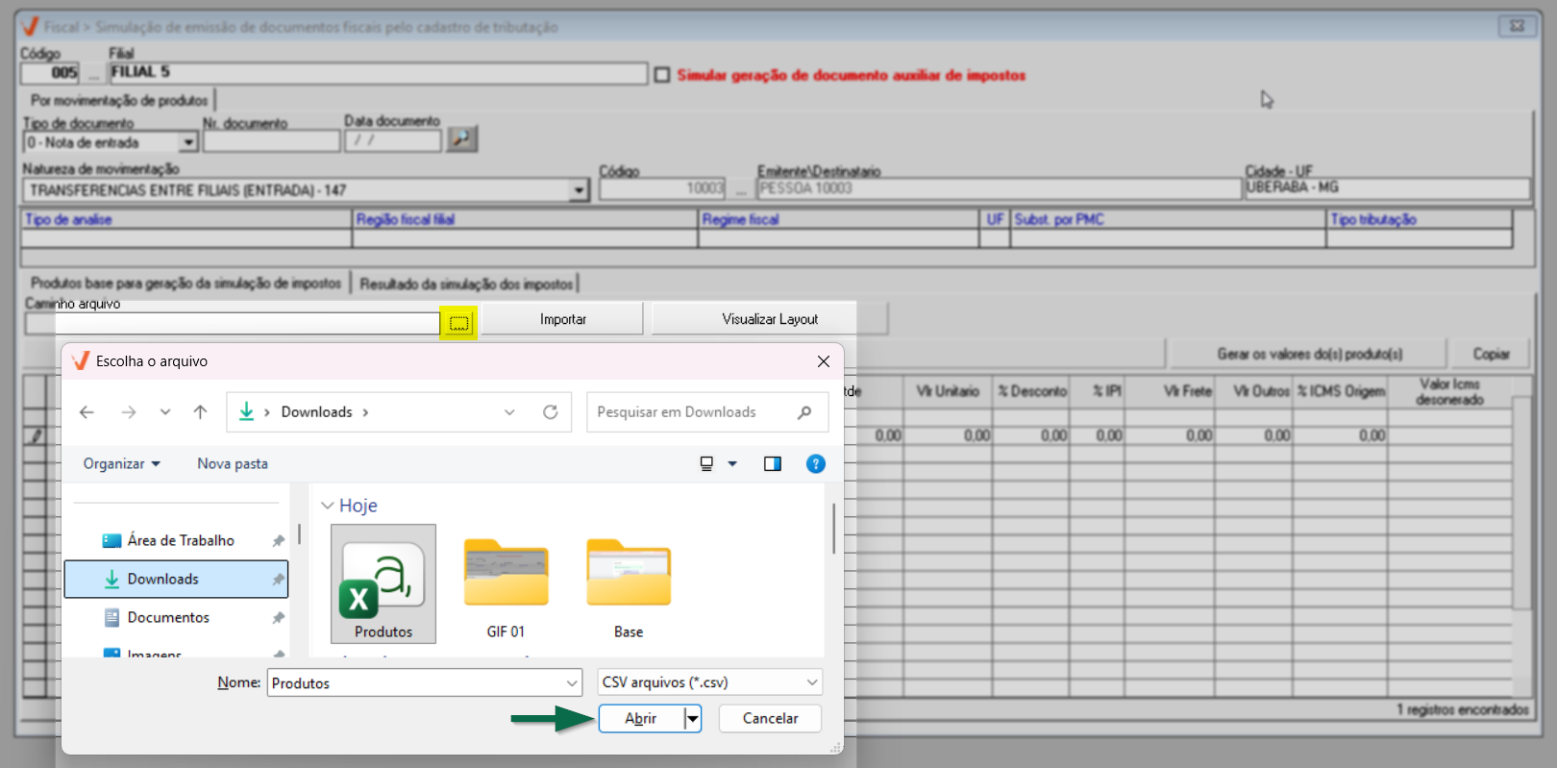
Task: Go up one folder level
Action: point(200,412)
